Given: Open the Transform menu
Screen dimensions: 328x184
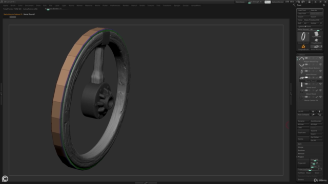Looking at the screenshot, I should (167, 6).
